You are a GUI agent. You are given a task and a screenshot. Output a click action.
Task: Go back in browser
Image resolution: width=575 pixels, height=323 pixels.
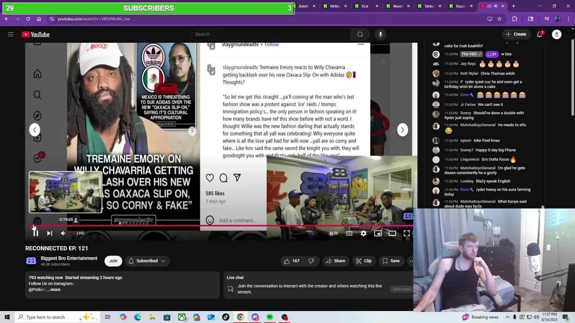(x=6, y=19)
